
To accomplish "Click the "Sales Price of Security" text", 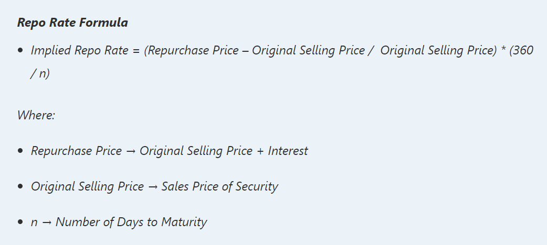I will point(219,187).
